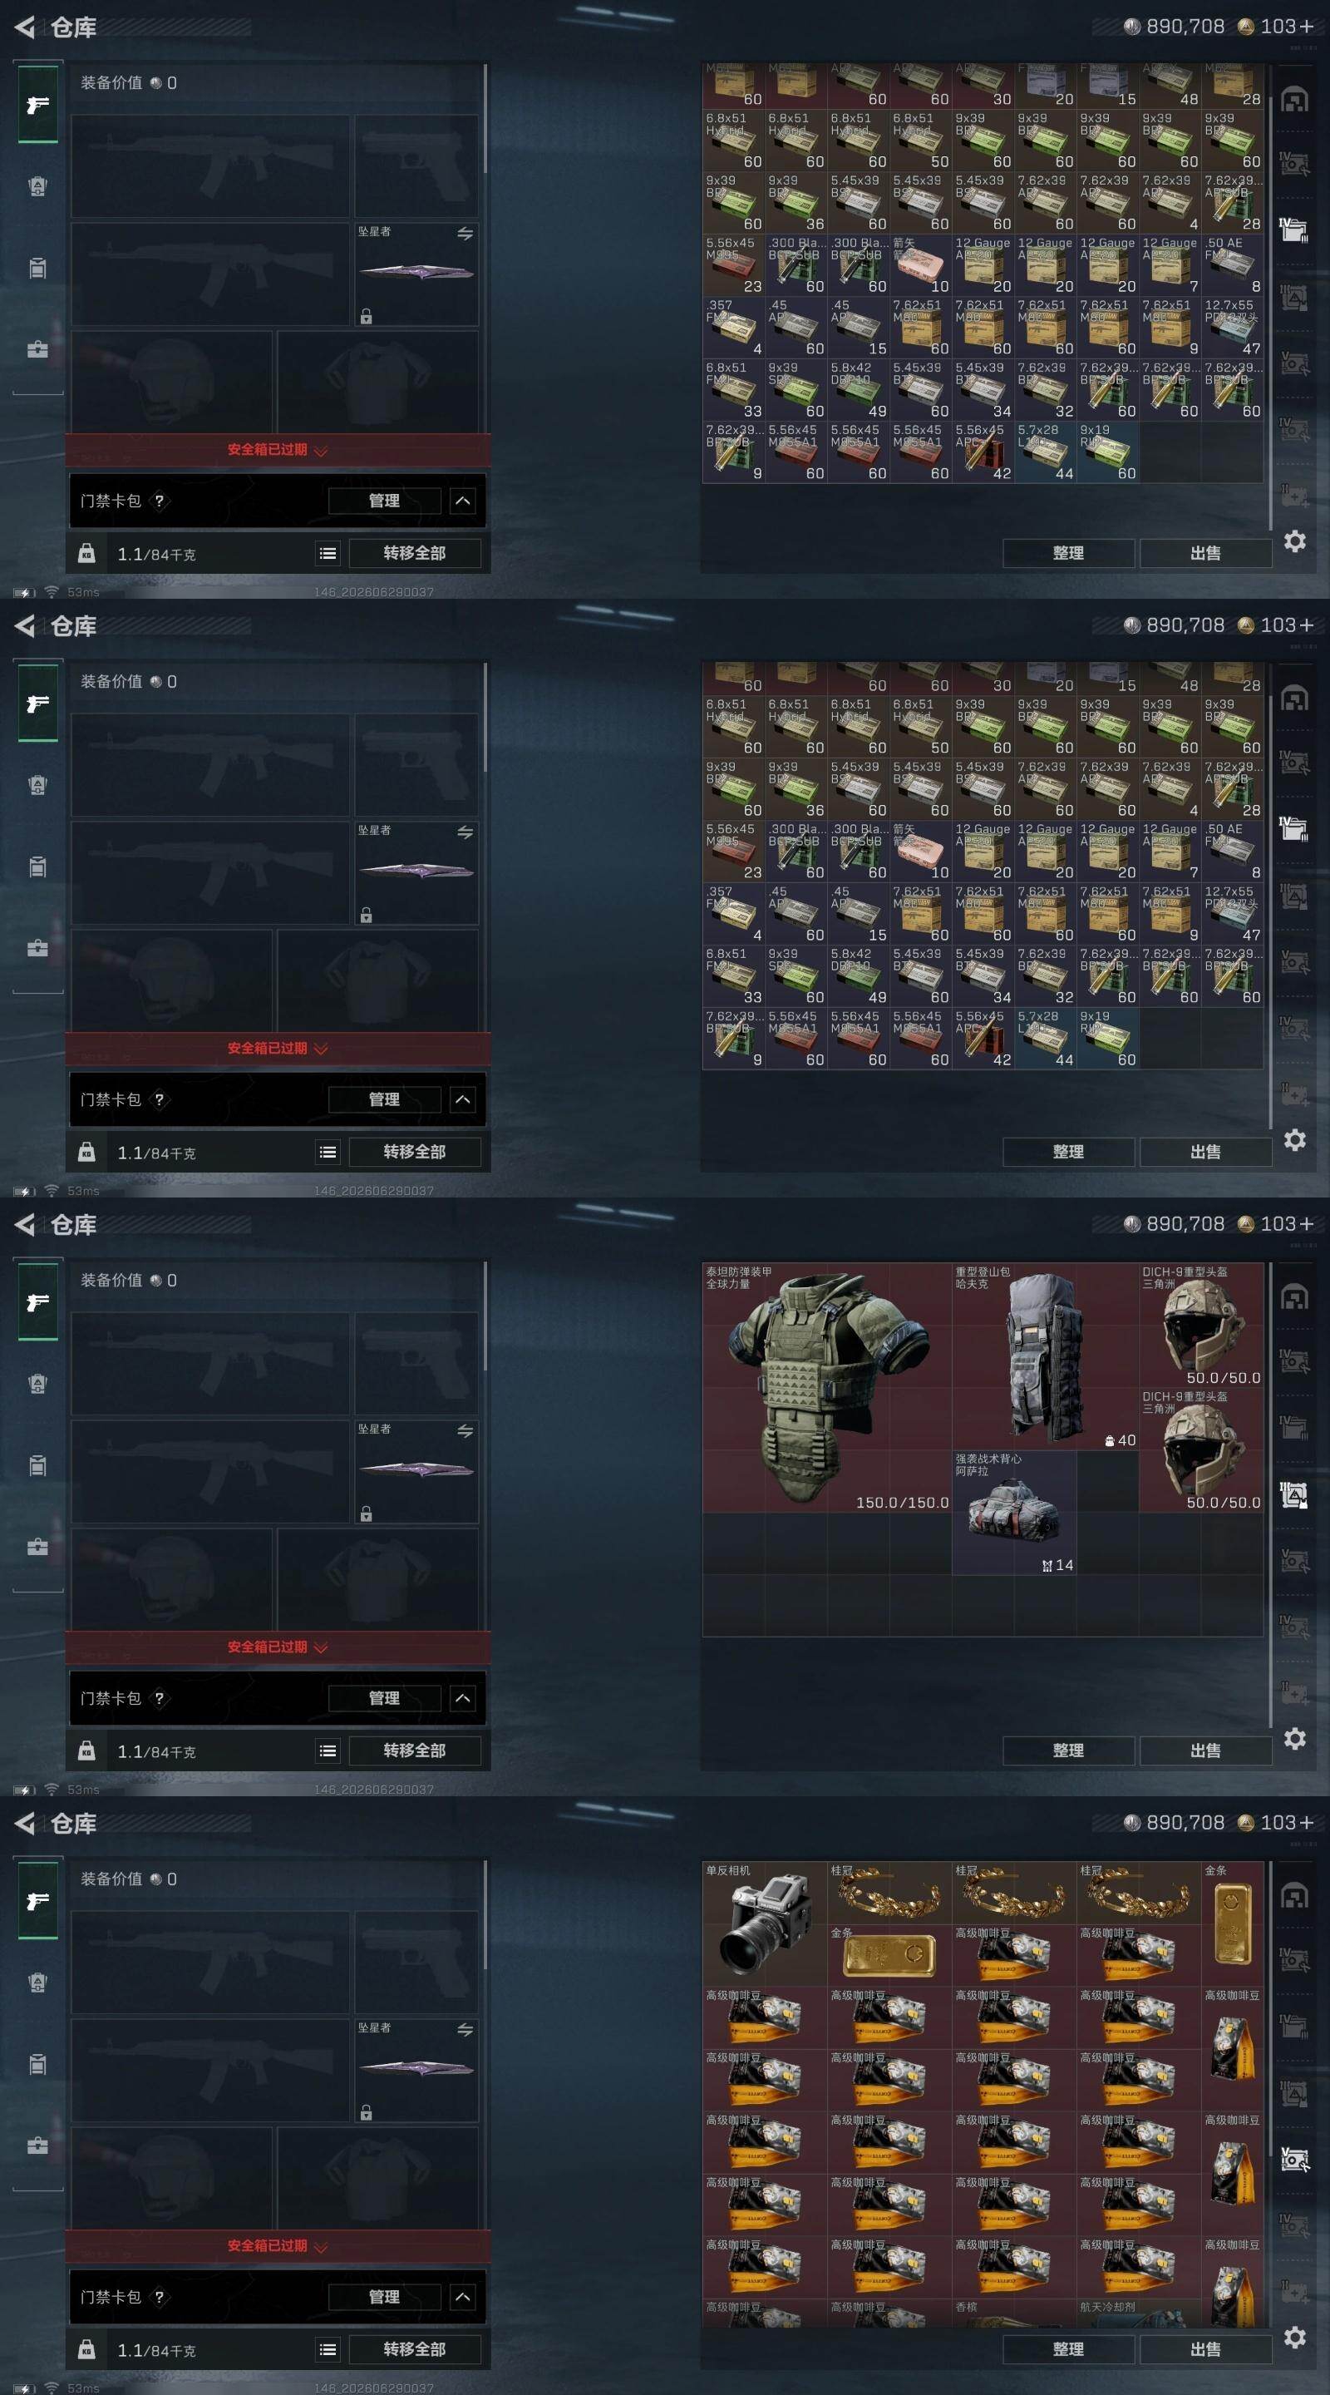In the topmost screenshot, click the back arrow by 仓库
The image size is (1330, 2395).
tap(25, 27)
